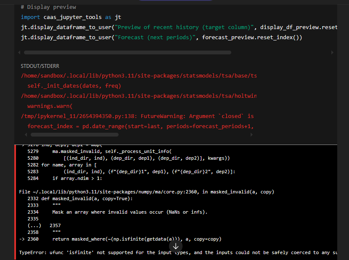The height and width of the screenshot is (260, 349).
Task: Click the '-> 2360 return masked_where' traceback line
Action: [120, 239]
